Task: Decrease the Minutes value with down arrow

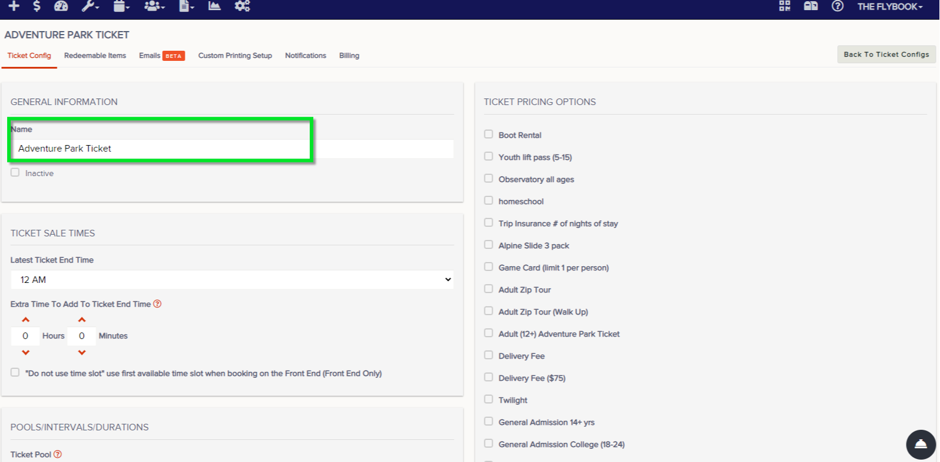Action: pyautogui.click(x=82, y=352)
